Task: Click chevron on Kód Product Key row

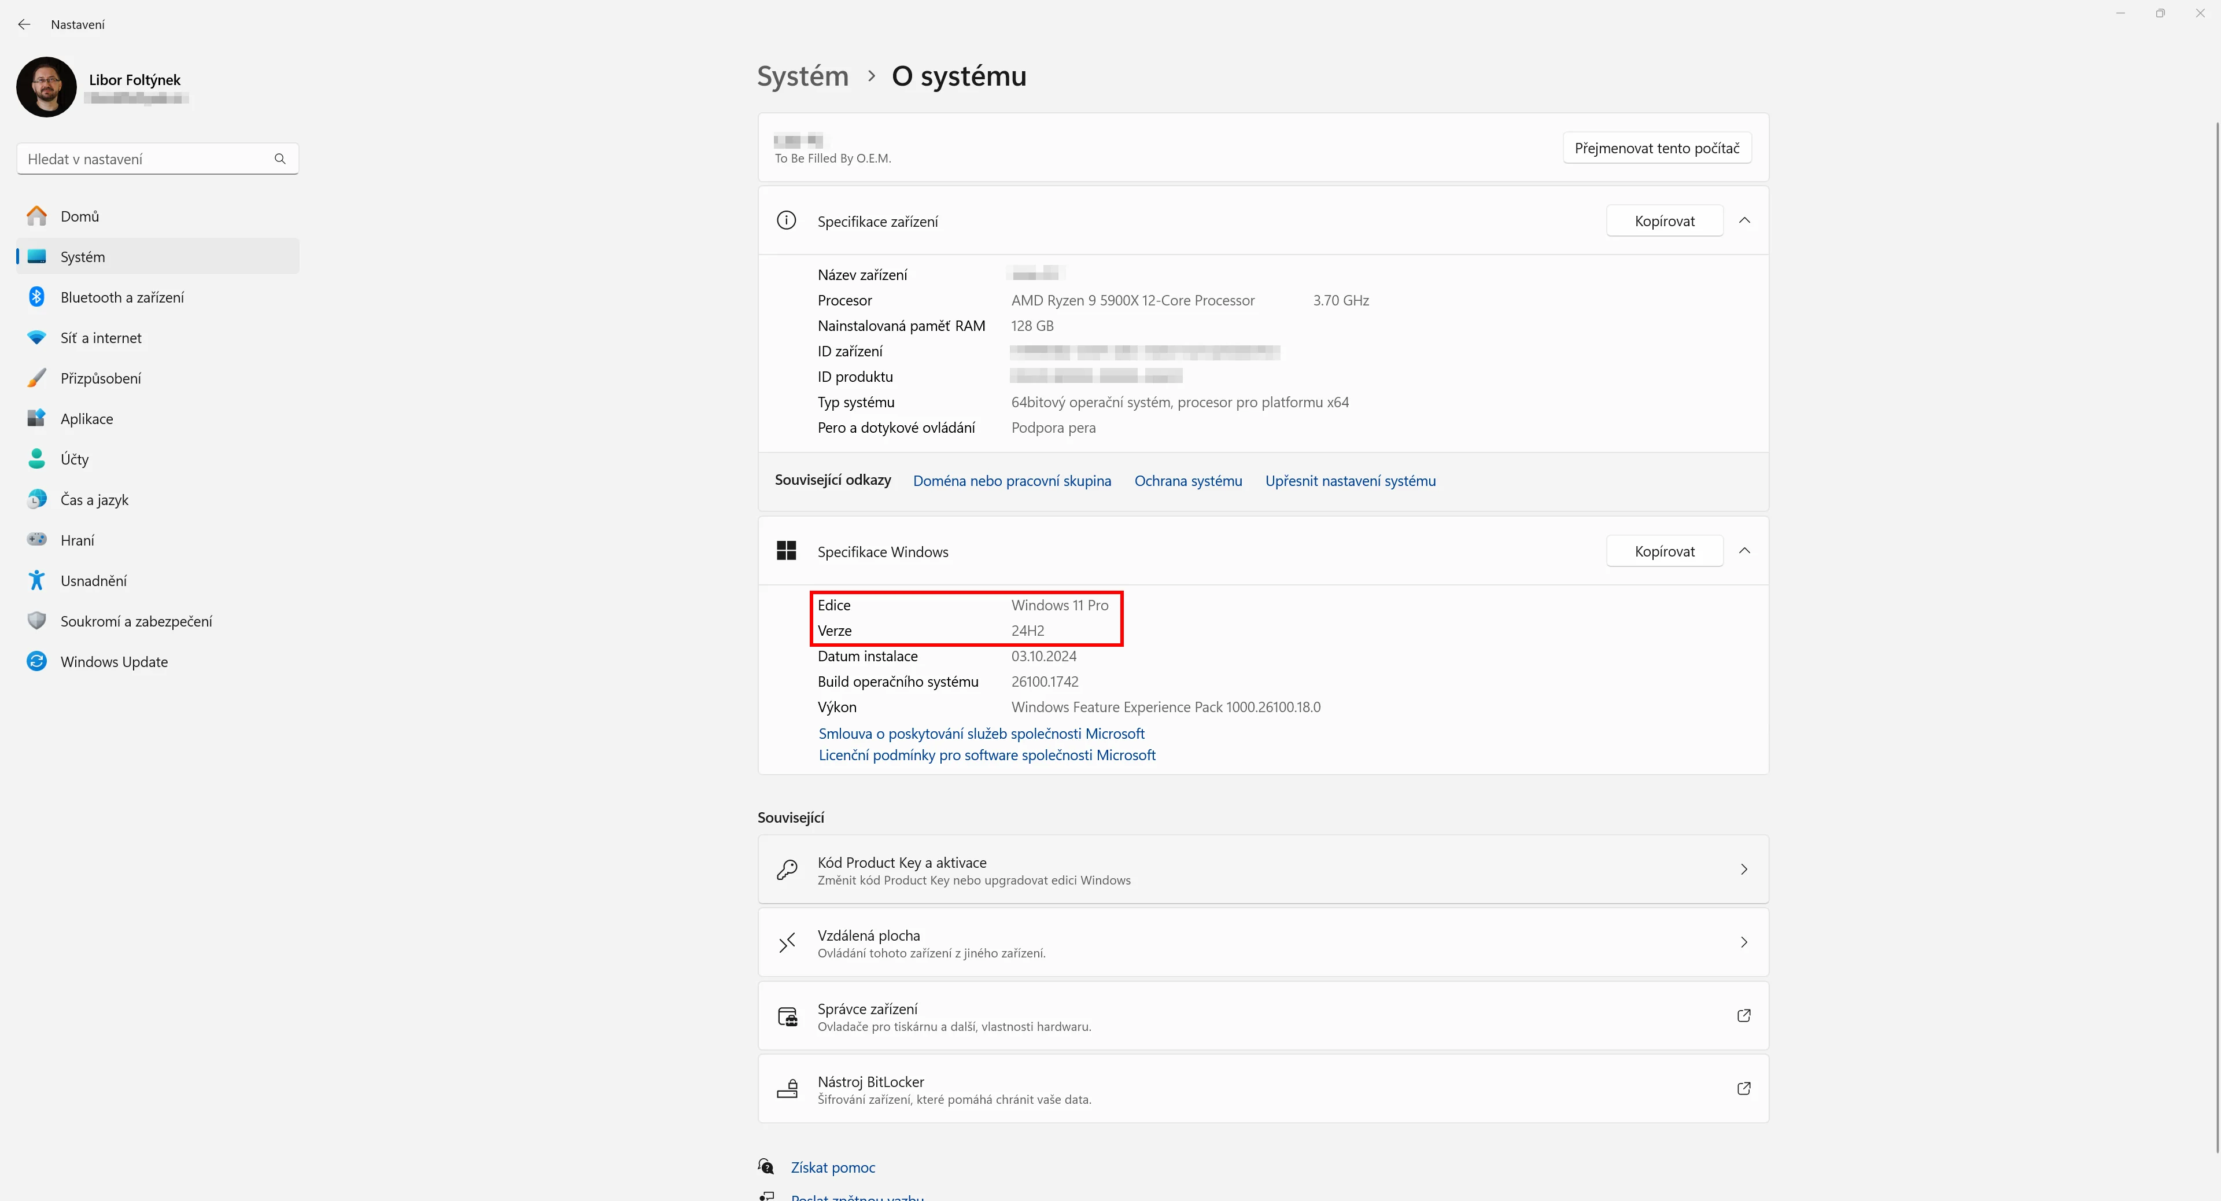Action: tap(1743, 870)
